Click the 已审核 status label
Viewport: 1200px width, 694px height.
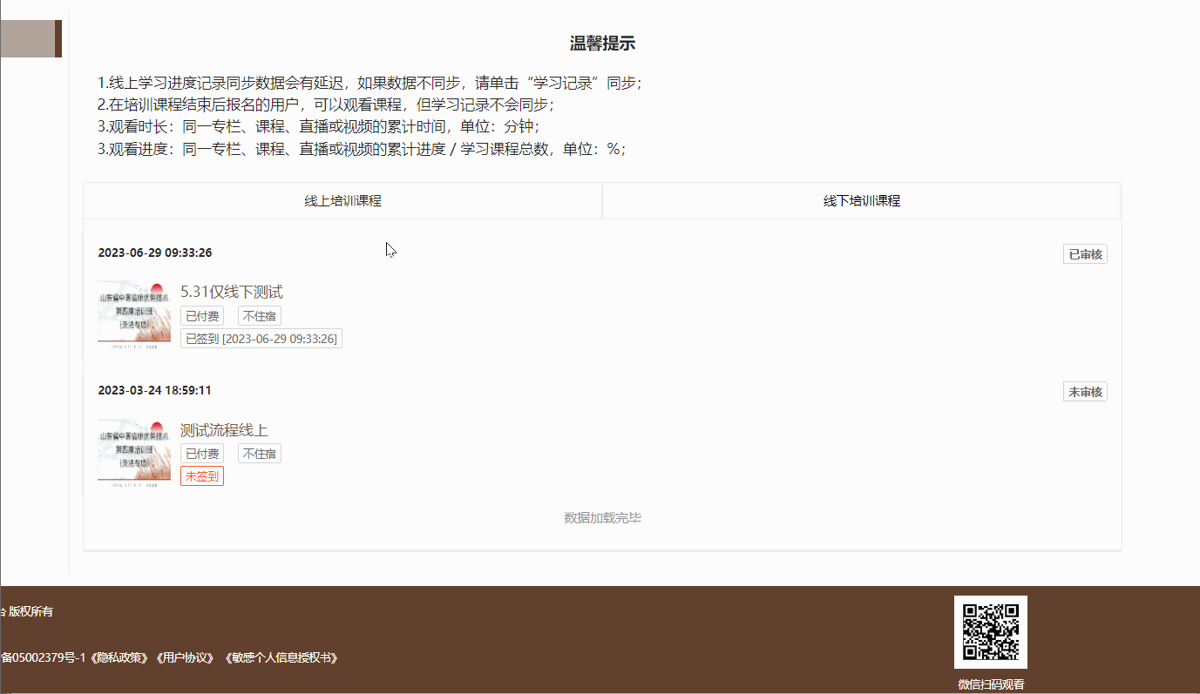(x=1084, y=253)
